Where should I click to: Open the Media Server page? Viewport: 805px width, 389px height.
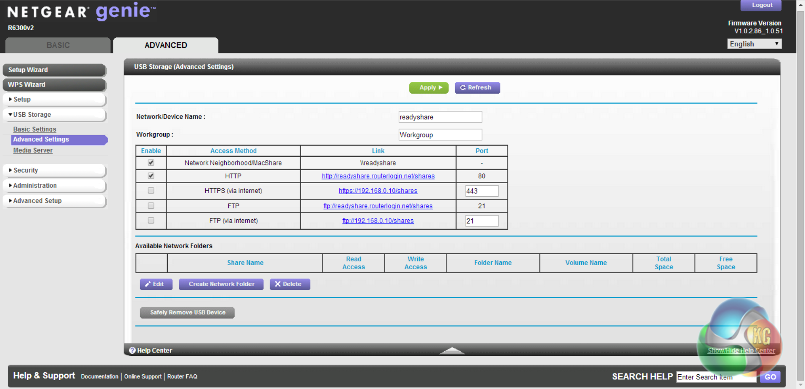click(33, 150)
